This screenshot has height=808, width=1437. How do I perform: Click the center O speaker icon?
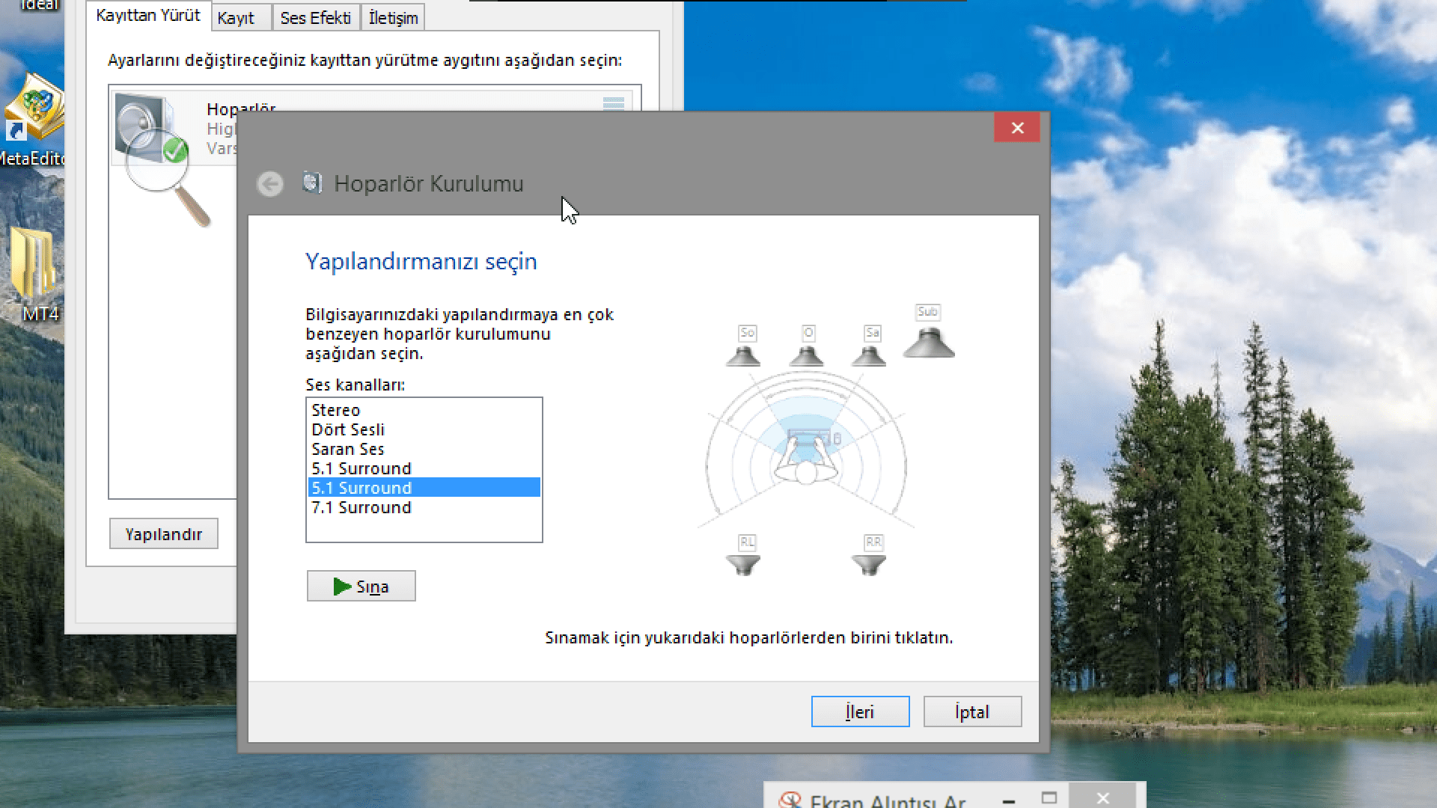click(806, 355)
